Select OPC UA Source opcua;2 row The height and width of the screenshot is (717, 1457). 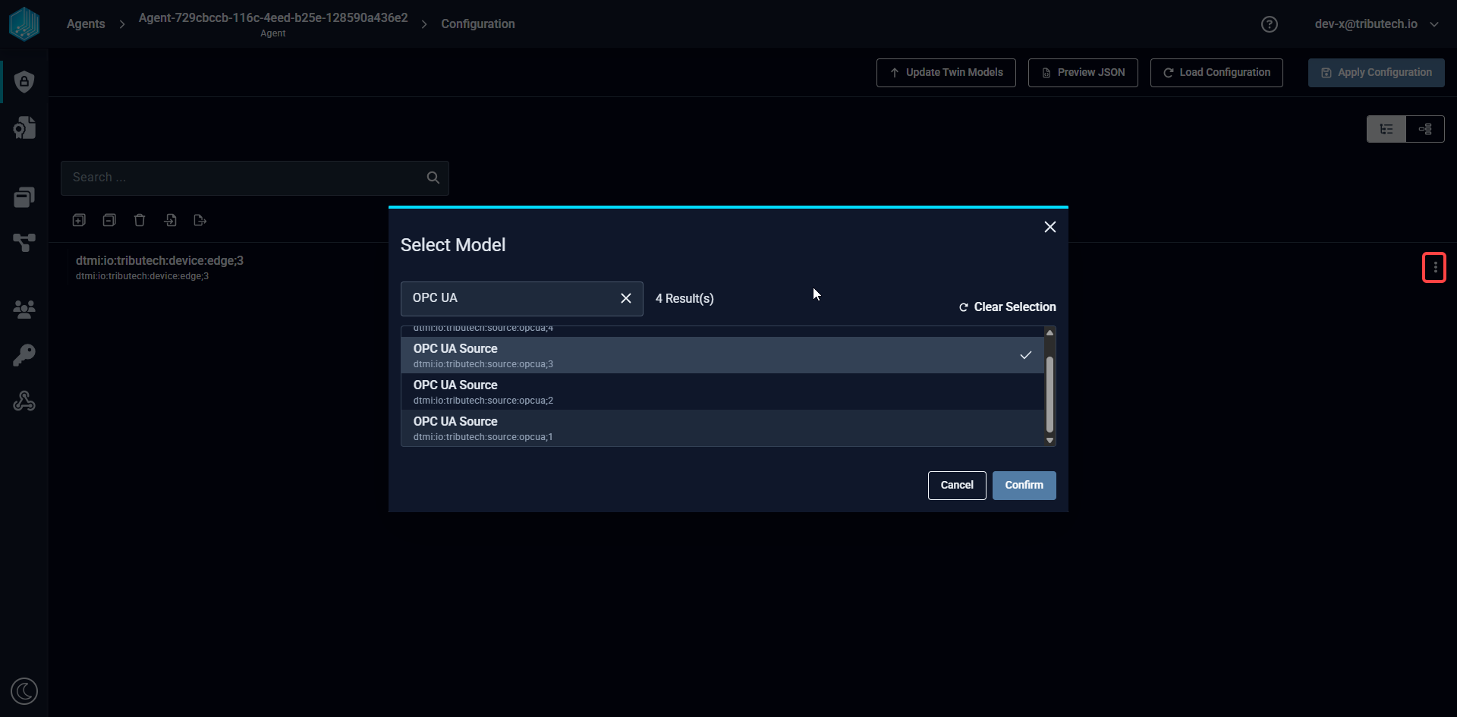[722, 392]
